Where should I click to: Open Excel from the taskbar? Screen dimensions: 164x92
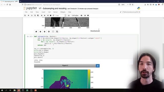click(x=27, y=90)
